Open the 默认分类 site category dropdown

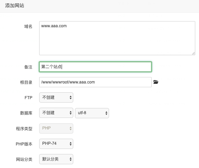click(56, 159)
